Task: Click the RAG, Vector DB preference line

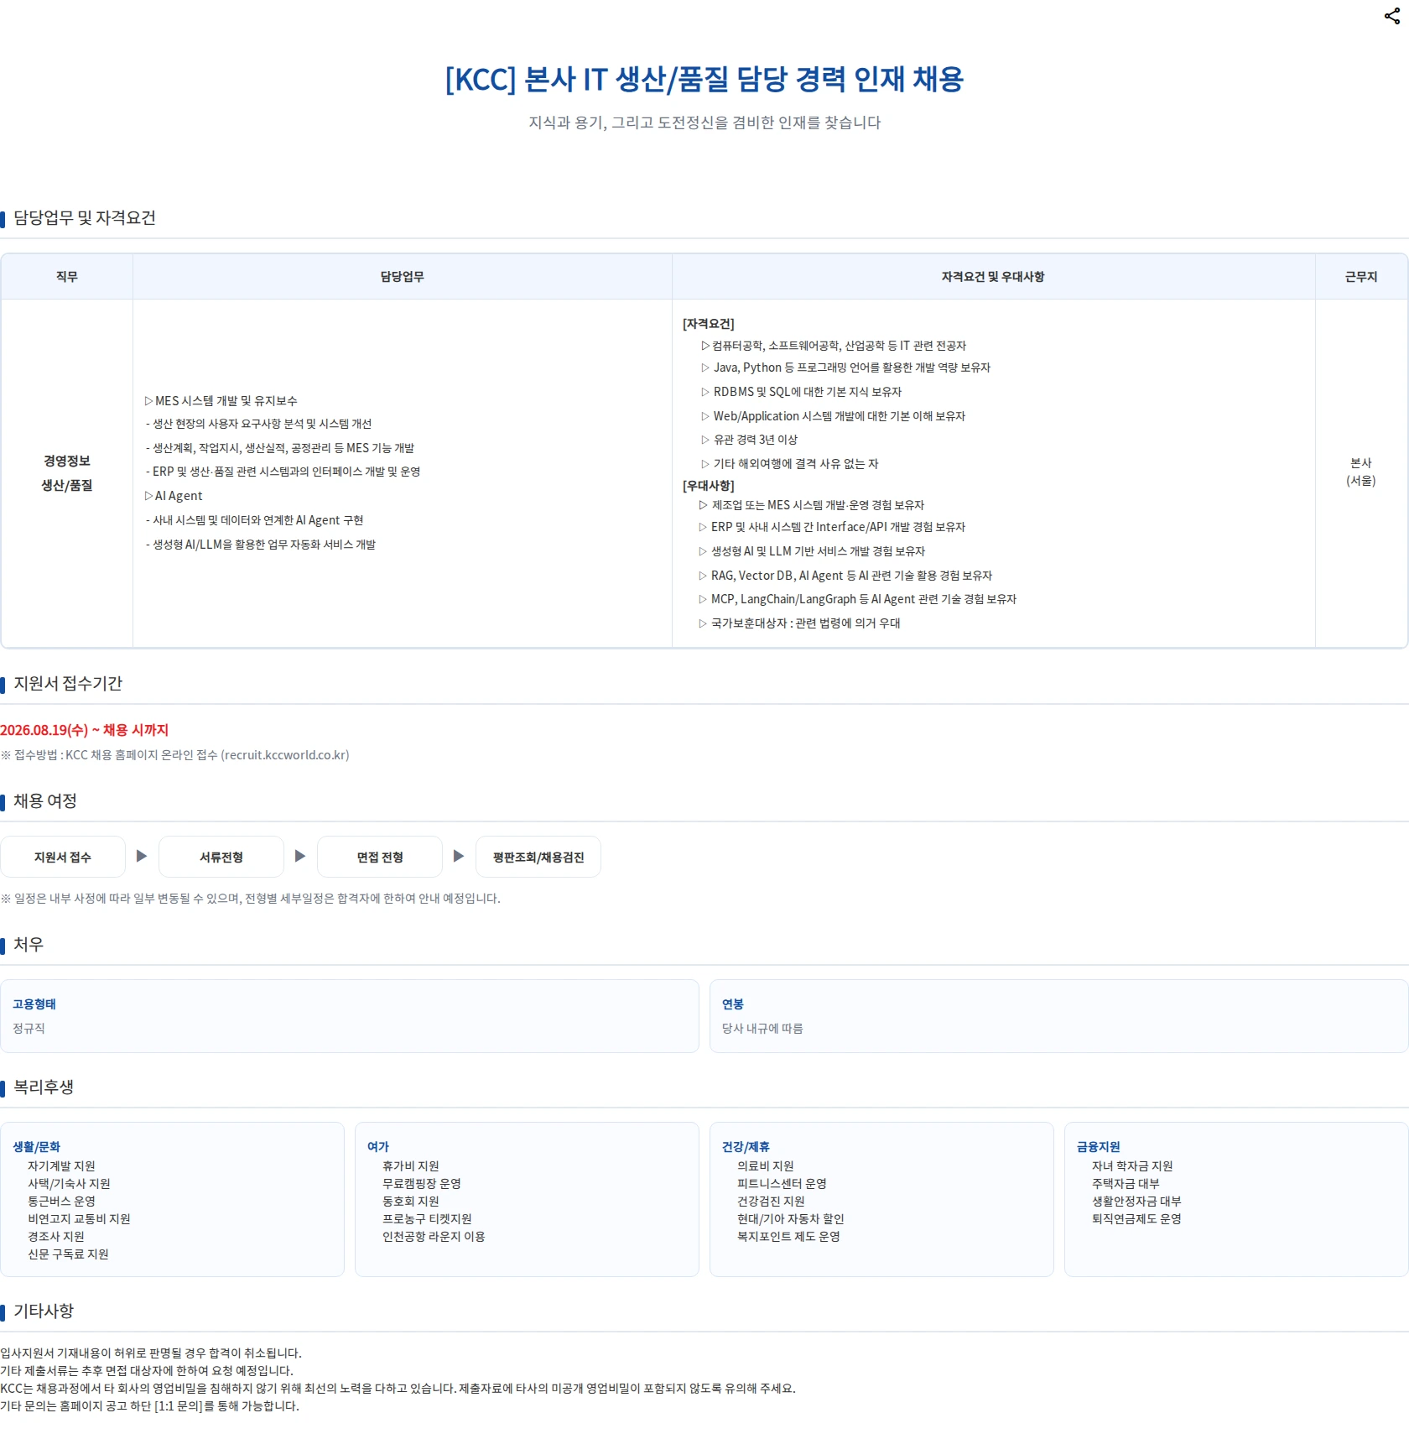Action: tap(845, 576)
